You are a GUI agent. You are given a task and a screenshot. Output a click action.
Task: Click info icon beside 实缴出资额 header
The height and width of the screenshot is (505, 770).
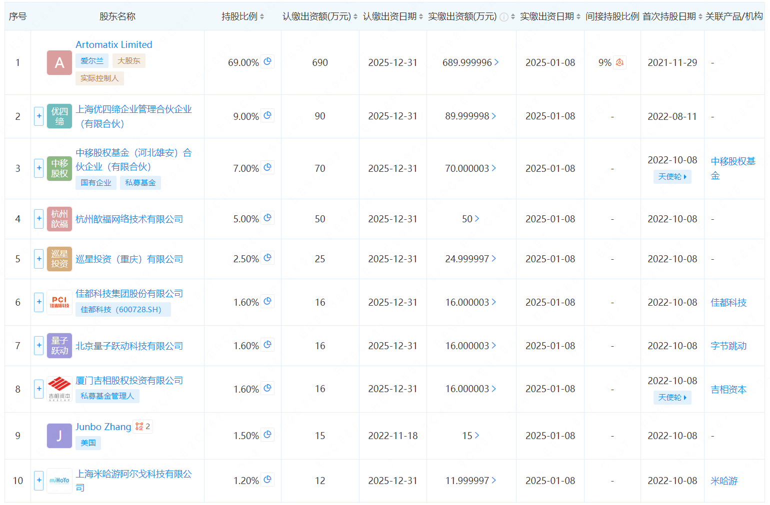pos(504,17)
